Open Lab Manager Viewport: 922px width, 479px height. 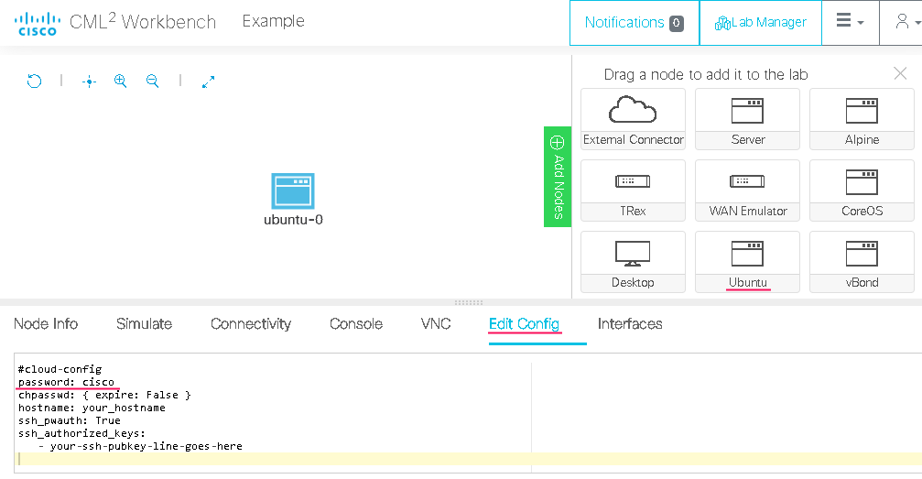click(760, 22)
